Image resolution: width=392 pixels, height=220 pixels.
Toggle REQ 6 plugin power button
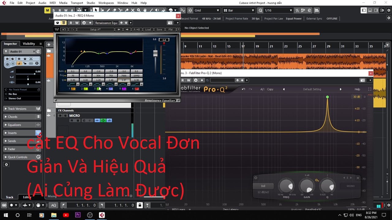pos(58,23)
